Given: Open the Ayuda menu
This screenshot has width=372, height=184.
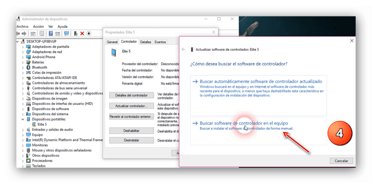Looking at the screenshot, I should pos(62,26).
